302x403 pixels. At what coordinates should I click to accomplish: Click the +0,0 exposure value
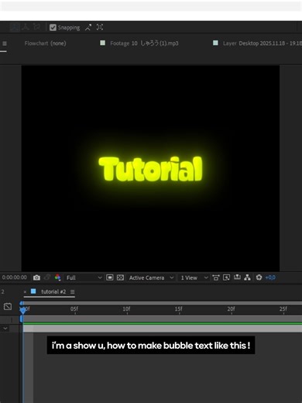coord(270,277)
